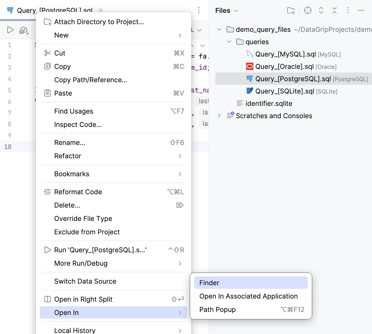Click the Oracle icon beside Query_[Oracle].sql
The height and width of the screenshot is (334, 372).
(249, 66)
